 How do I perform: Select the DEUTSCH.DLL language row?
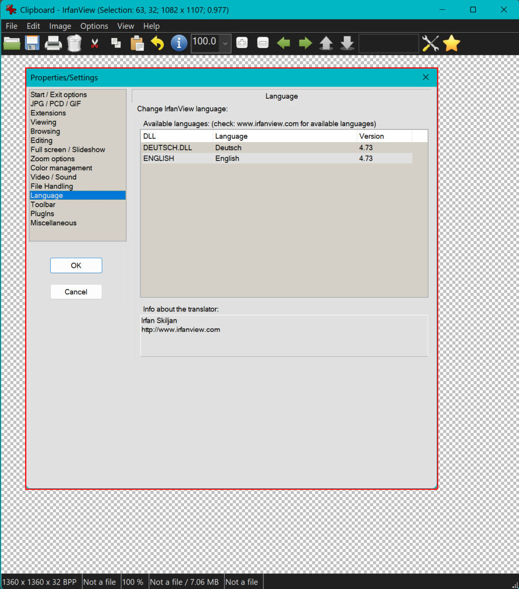click(168, 148)
